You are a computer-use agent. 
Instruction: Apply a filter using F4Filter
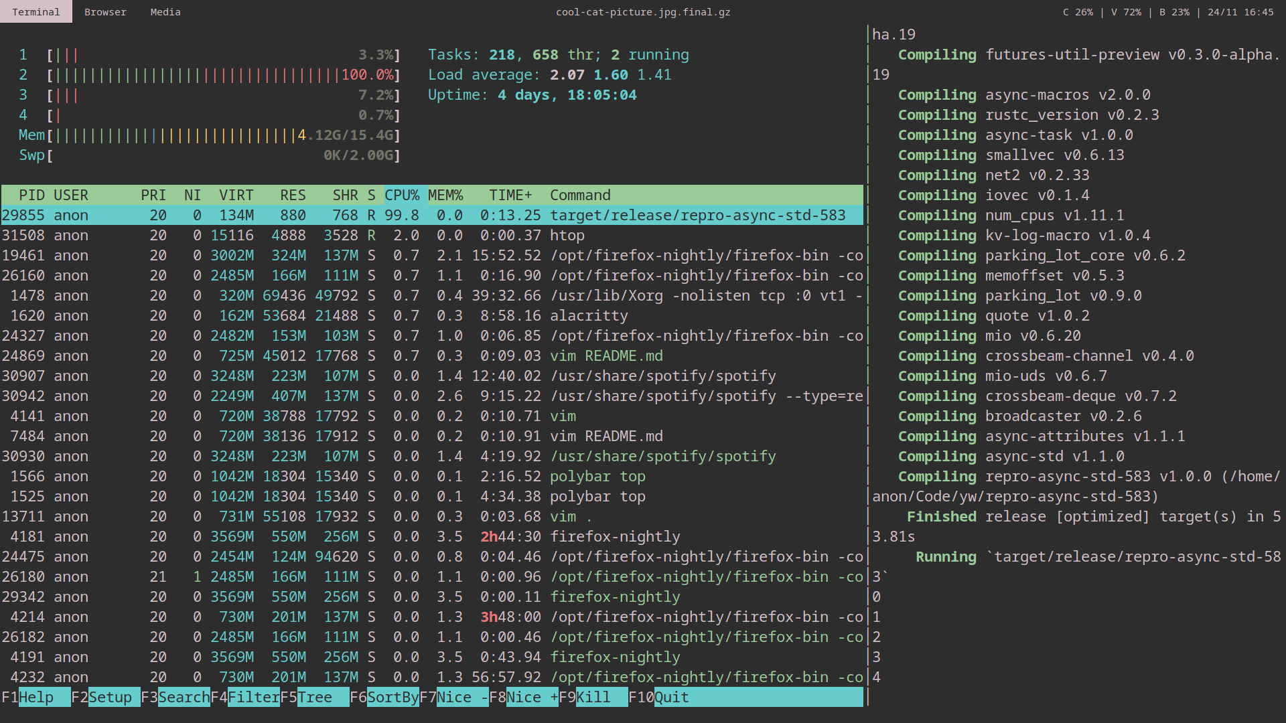click(244, 697)
